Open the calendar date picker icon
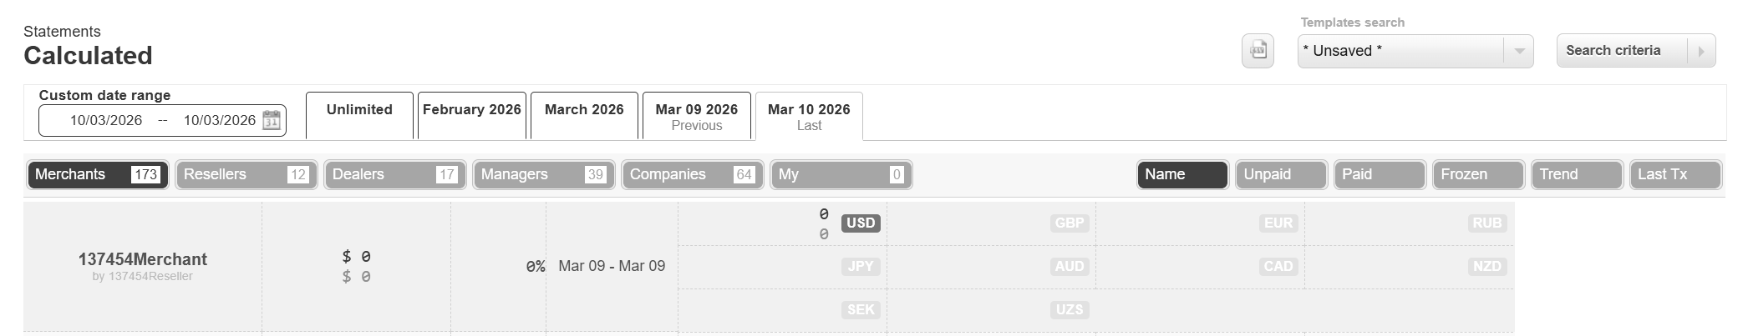This screenshot has width=1743, height=336. [272, 120]
